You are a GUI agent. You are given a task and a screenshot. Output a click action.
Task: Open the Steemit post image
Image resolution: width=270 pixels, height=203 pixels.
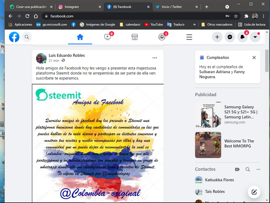(x=98, y=143)
